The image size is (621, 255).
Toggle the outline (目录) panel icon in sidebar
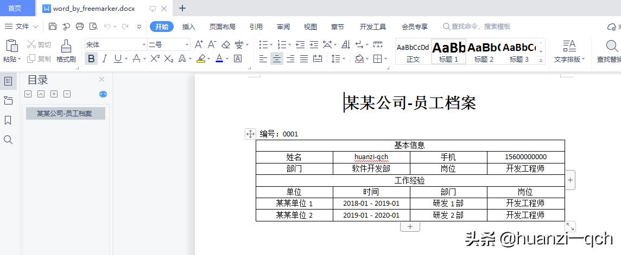8,81
